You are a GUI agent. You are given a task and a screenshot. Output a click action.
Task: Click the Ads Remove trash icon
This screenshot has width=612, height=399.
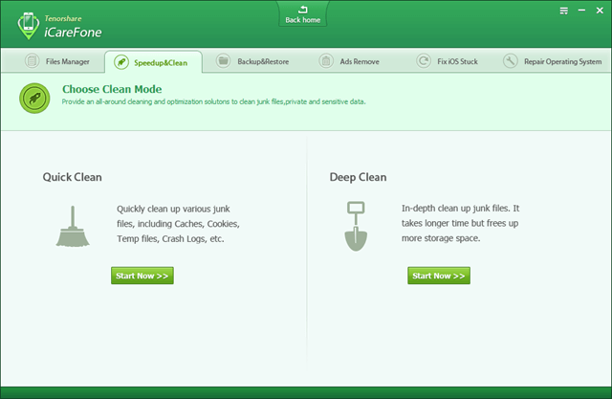326,61
